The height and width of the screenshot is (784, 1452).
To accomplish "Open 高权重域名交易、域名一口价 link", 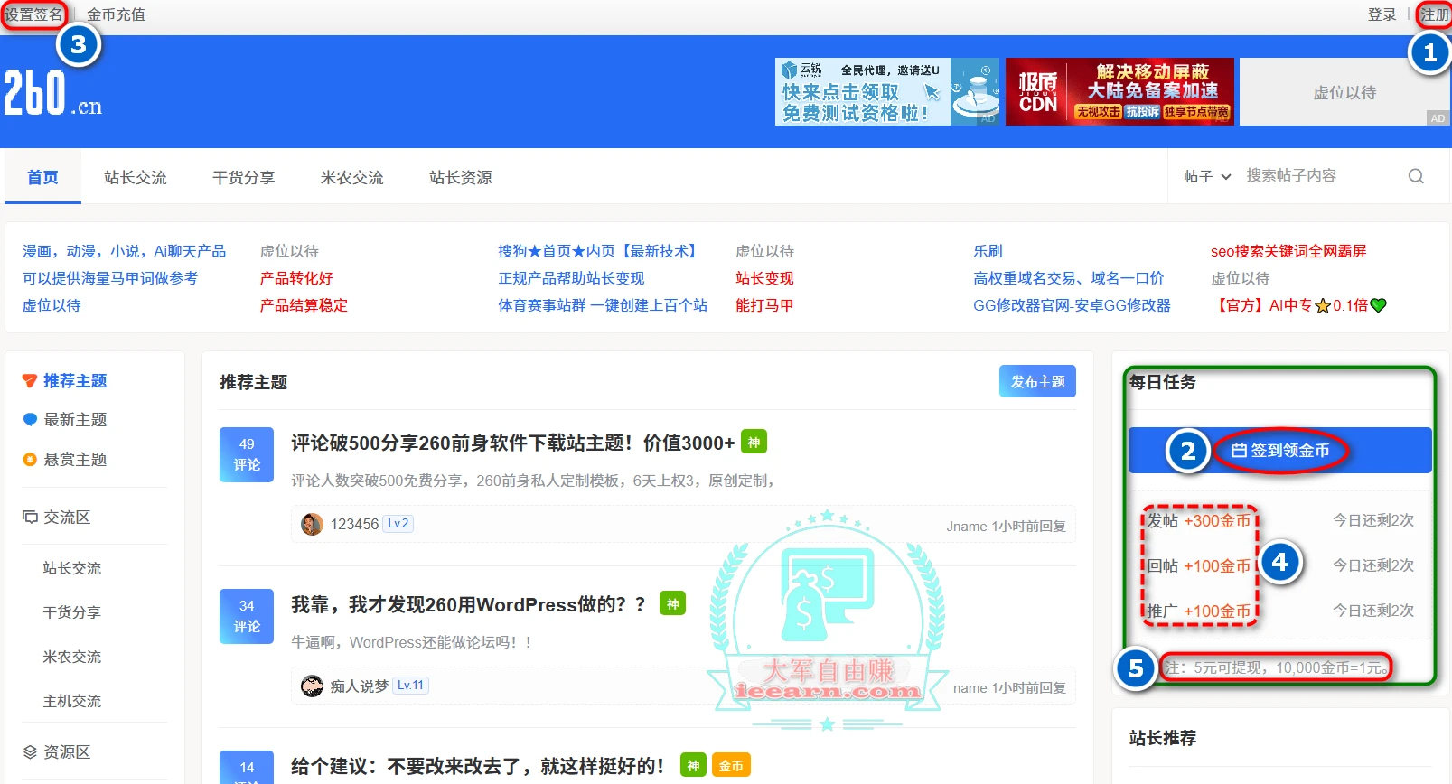I will pyautogui.click(x=1068, y=278).
